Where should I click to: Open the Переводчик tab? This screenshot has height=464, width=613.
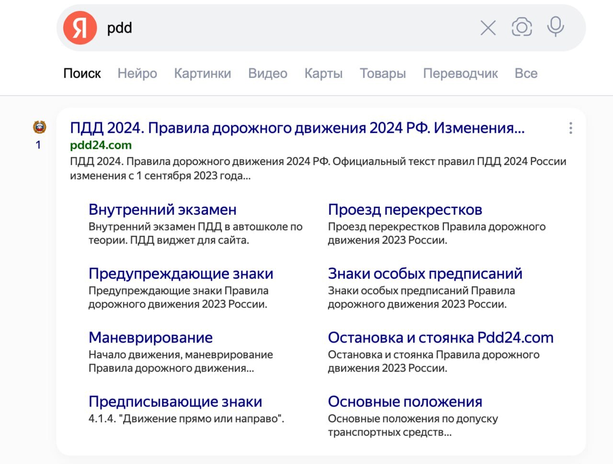(460, 73)
